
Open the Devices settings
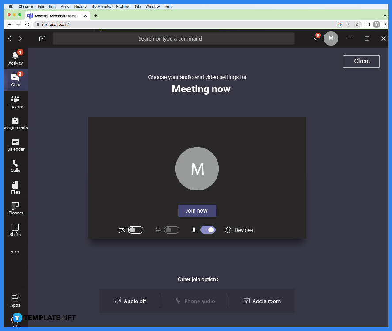239,230
